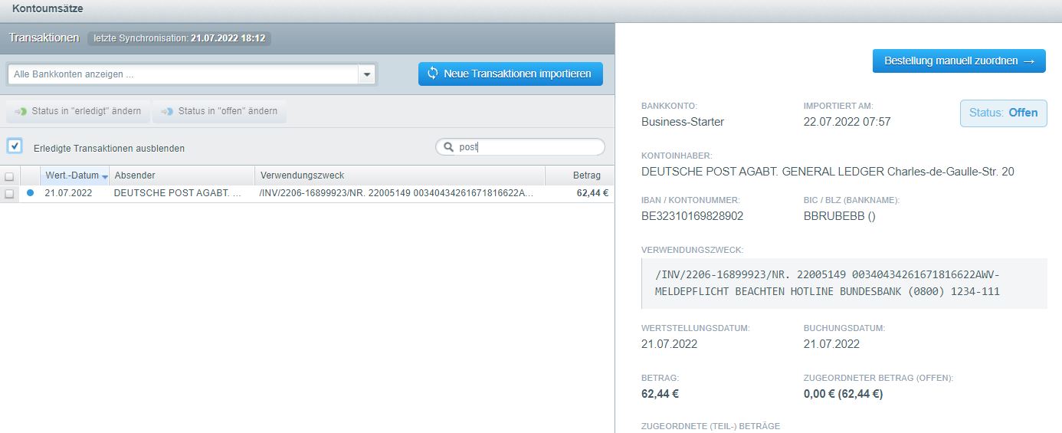Click the green 'erledigt' status icon
Image resolution: width=1062 pixels, height=433 pixels.
(x=21, y=111)
